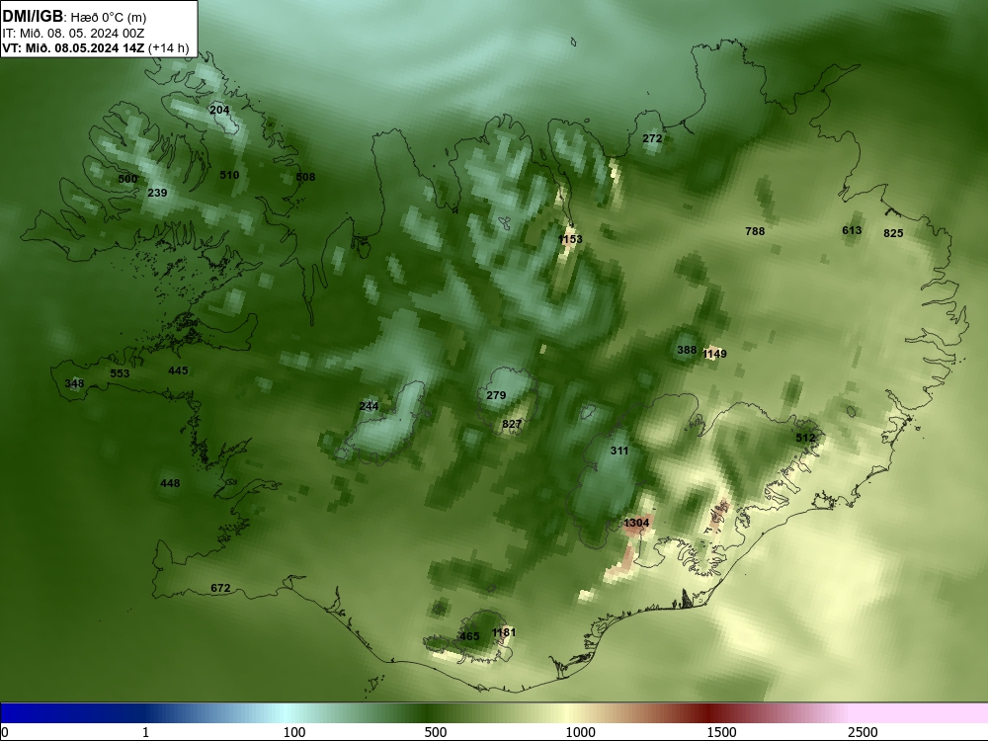The width and height of the screenshot is (988, 741).
Task: Click the 204 value in Westfjords
Action: click(219, 110)
